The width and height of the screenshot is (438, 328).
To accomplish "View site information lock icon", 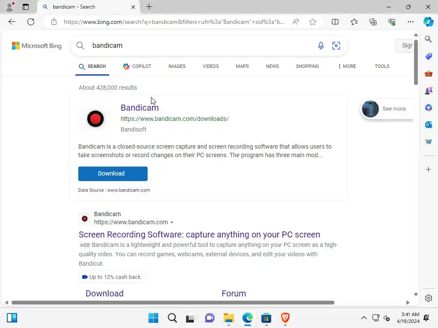I will click(54, 22).
